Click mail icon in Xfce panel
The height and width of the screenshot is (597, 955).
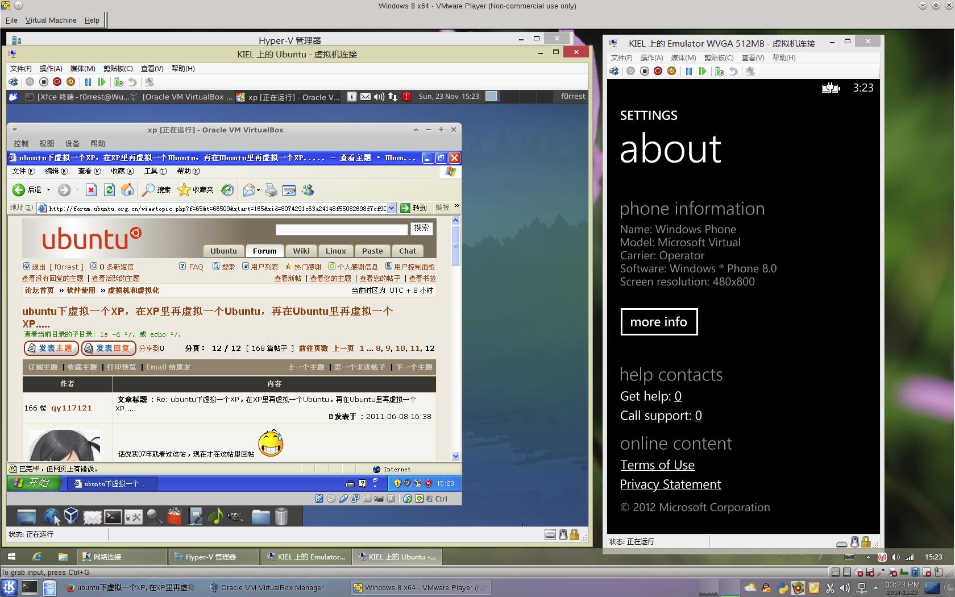coord(366,97)
